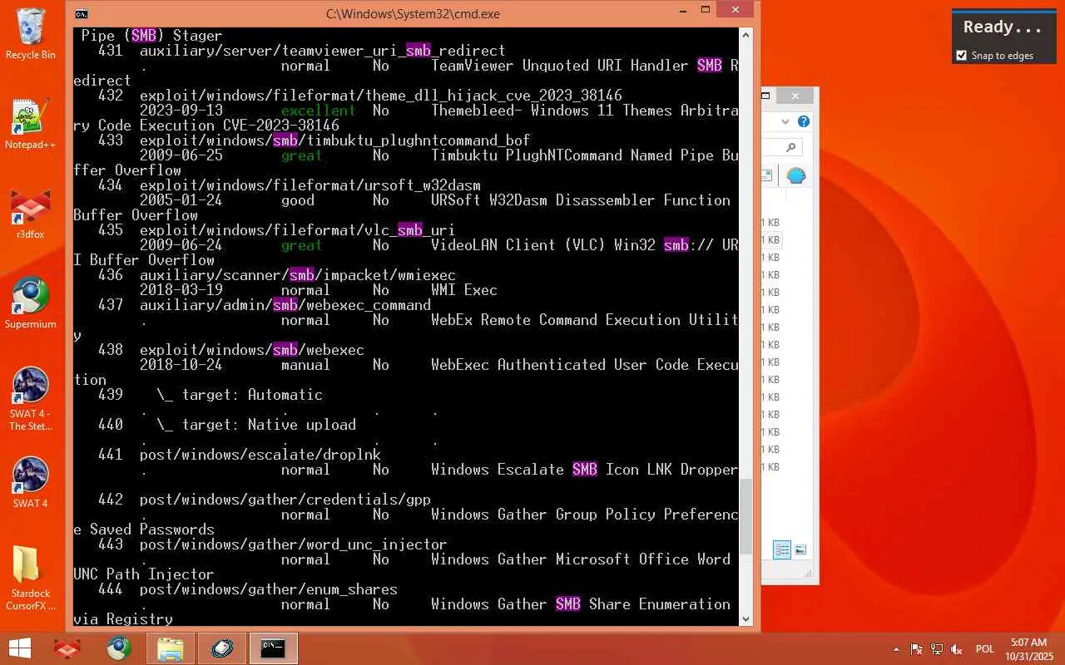This screenshot has height=665, width=1065.
Task: Open the Action Center flag tray icon
Action: [x=917, y=649]
